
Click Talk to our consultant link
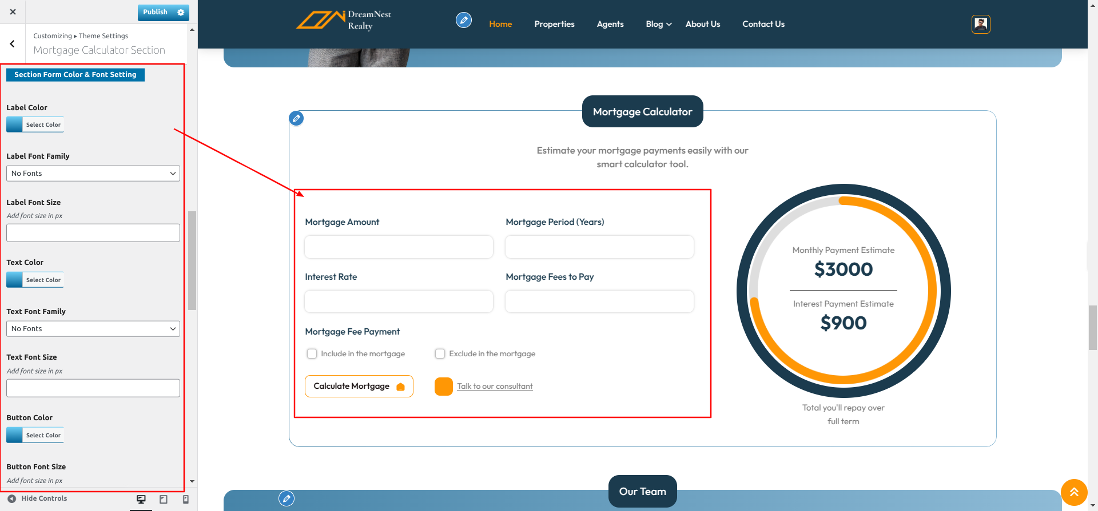pos(495,387)
